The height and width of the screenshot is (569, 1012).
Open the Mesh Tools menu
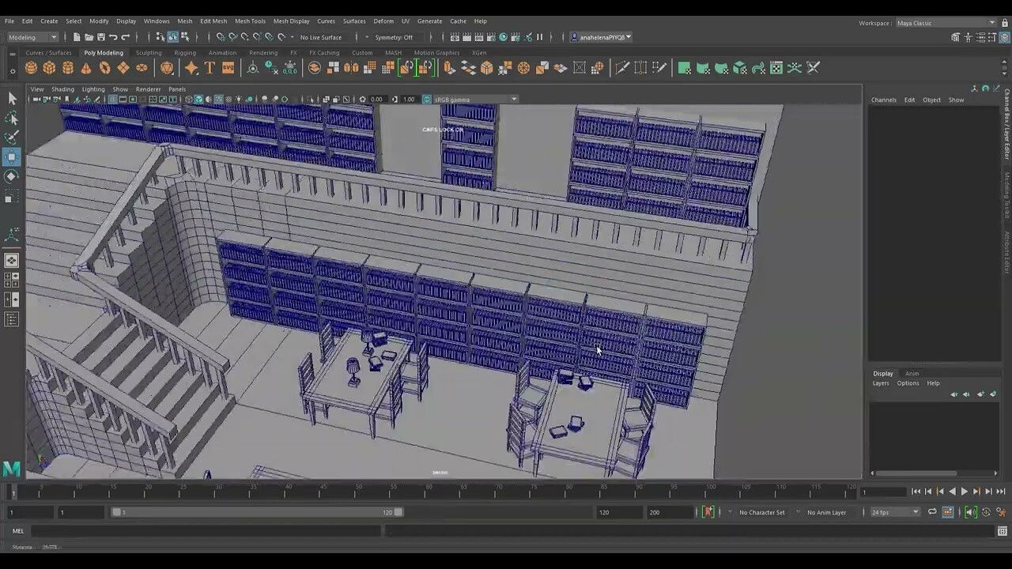[250, 21]
